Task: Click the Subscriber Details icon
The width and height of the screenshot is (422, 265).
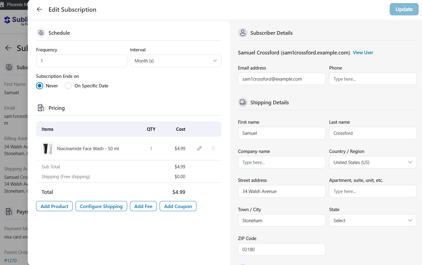Action: (x=243, y=33)
